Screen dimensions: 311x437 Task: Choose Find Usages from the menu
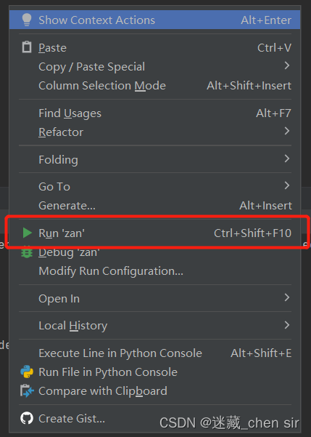pos(155,113)
